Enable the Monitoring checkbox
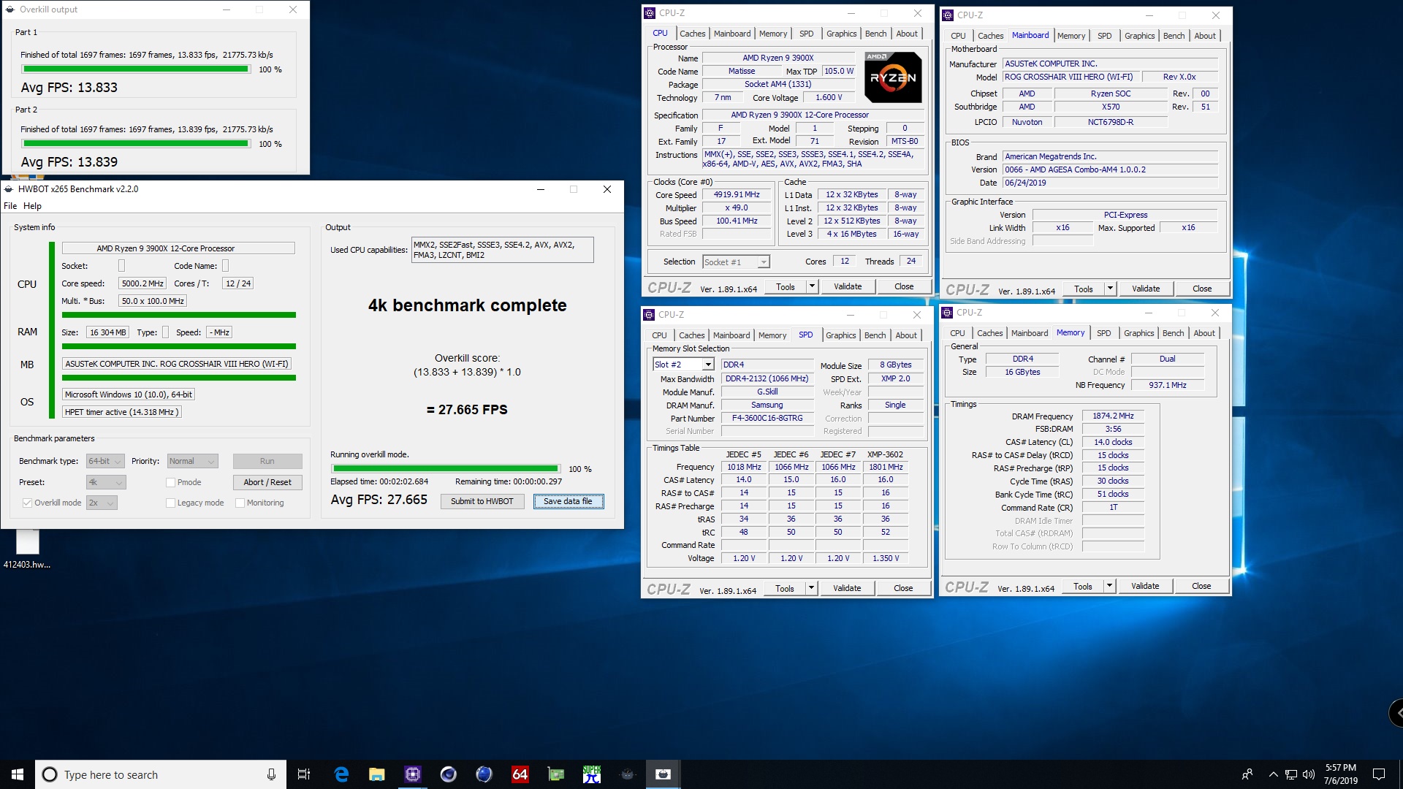Image resolution: width=1403 pixels, height=789 pixels. point(240,503)
